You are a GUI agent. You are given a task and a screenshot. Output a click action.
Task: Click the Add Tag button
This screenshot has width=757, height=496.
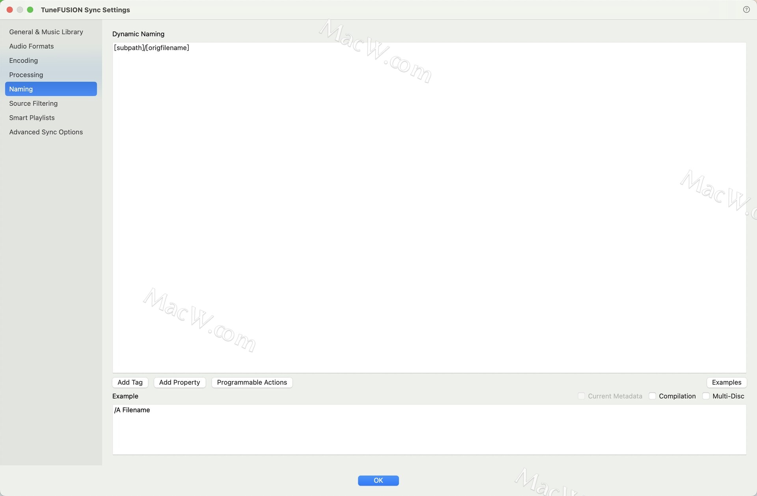point(130,382)
